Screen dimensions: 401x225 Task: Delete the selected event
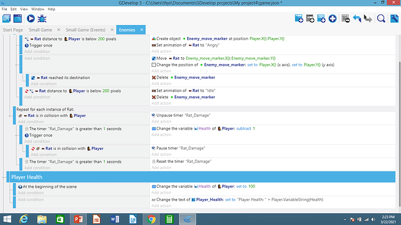[346, 19]
